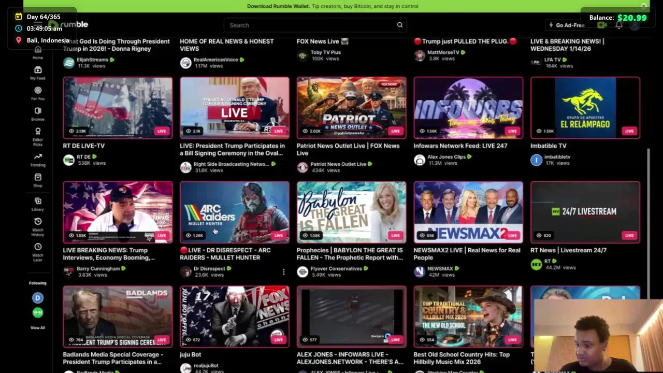Open Editor Picks in sidebar
Image resolution: width=663 pixels, height=373 pixels.
pos(38,136)
